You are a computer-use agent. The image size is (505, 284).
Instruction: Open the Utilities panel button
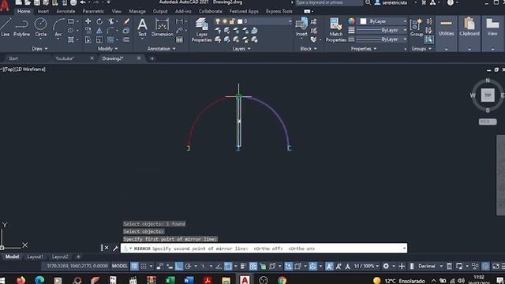(446, 33)
